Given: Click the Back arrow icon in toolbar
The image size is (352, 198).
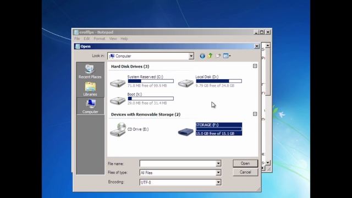Looking at the screenshot, I should (x=202, y=56).
